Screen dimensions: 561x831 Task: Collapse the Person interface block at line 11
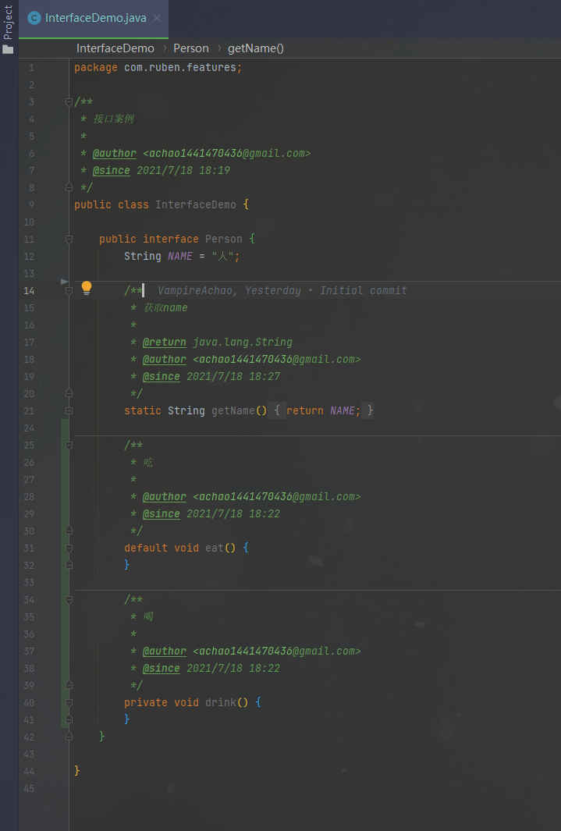69,240
